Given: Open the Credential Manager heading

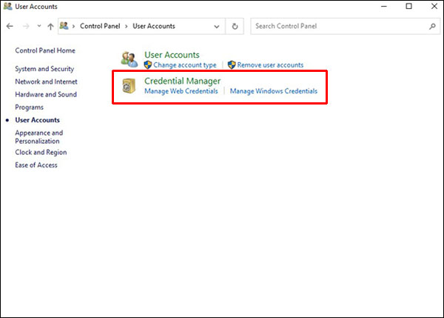Looking at the screenshot, I should tap(182, 81).
